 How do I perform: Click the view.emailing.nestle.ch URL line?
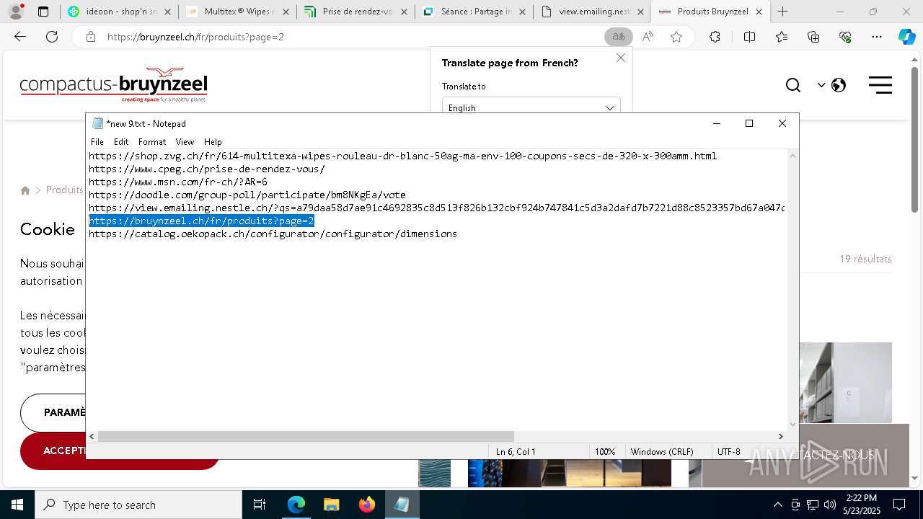(437, 208)
